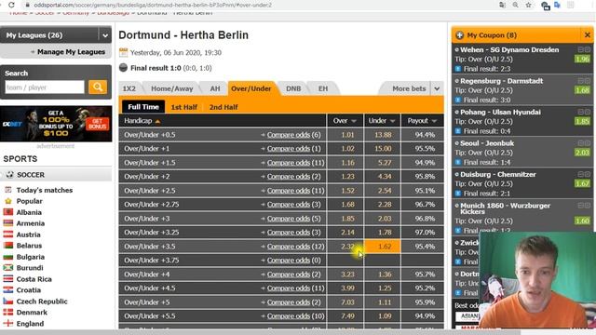Image resolution: width=596 pixels, height=335 pixels.
Task: Open Pohang - Ulsan Hyundai coupon match
Action: click(x=500, y=112)
